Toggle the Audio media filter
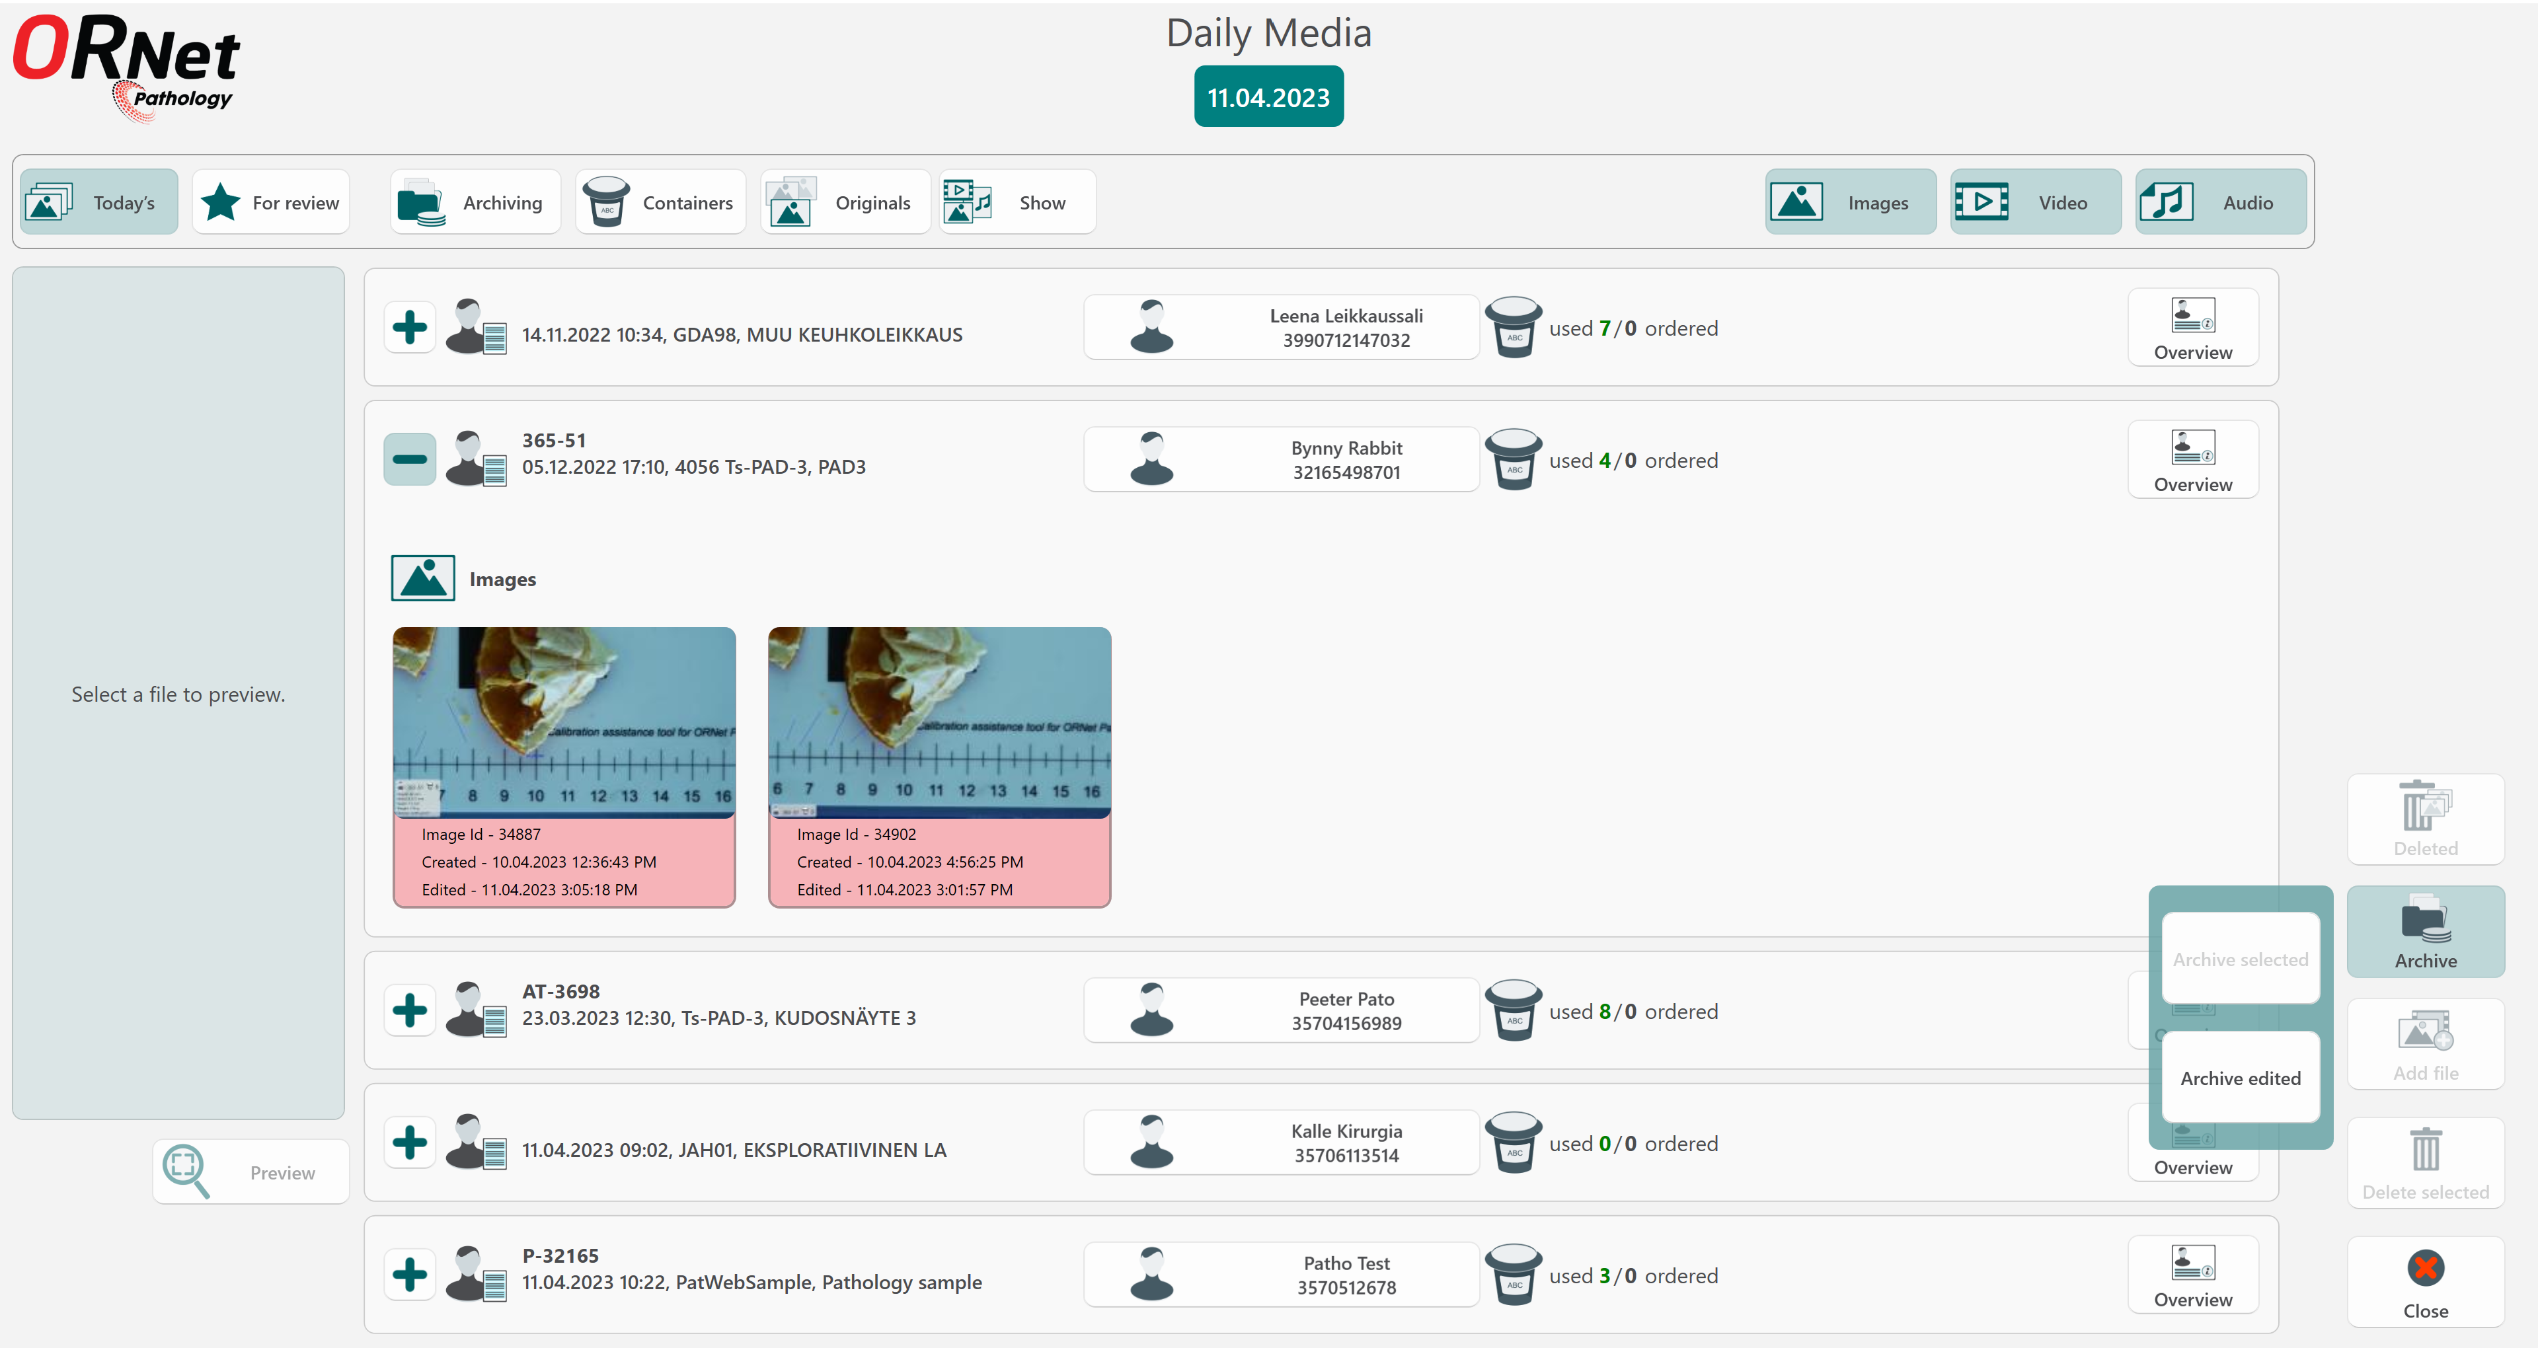This screenshot has height=1348, width=2538. pos(2221,202)
